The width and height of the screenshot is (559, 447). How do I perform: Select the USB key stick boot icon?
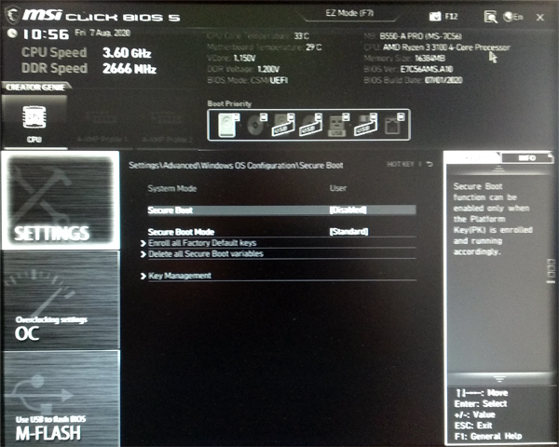coord(338,125)
